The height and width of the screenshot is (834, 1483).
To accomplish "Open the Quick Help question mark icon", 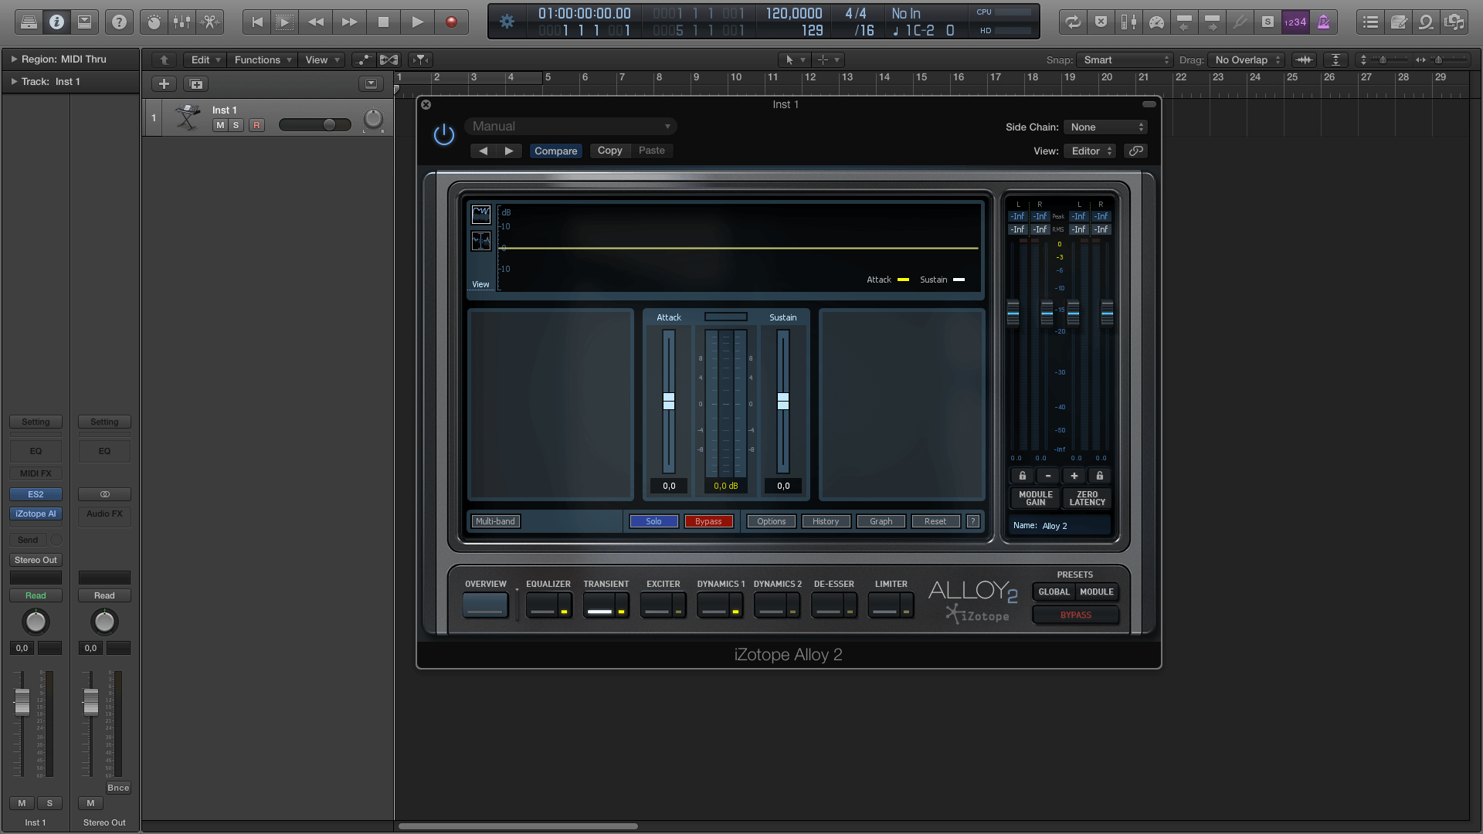I will (119, 22).
